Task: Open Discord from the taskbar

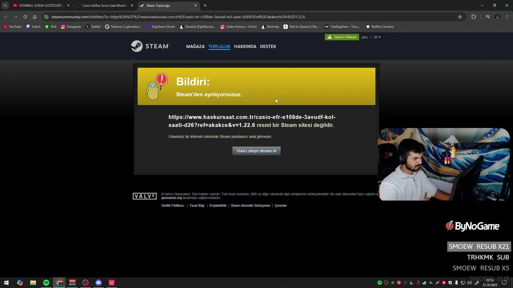Action: coord(99,283)
